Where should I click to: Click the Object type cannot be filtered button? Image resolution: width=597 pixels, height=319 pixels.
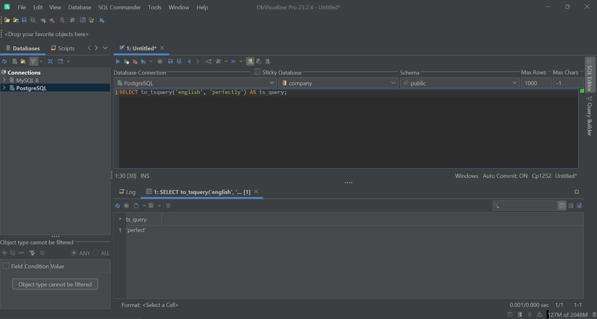pyautogui.click(x=55, y=284)
